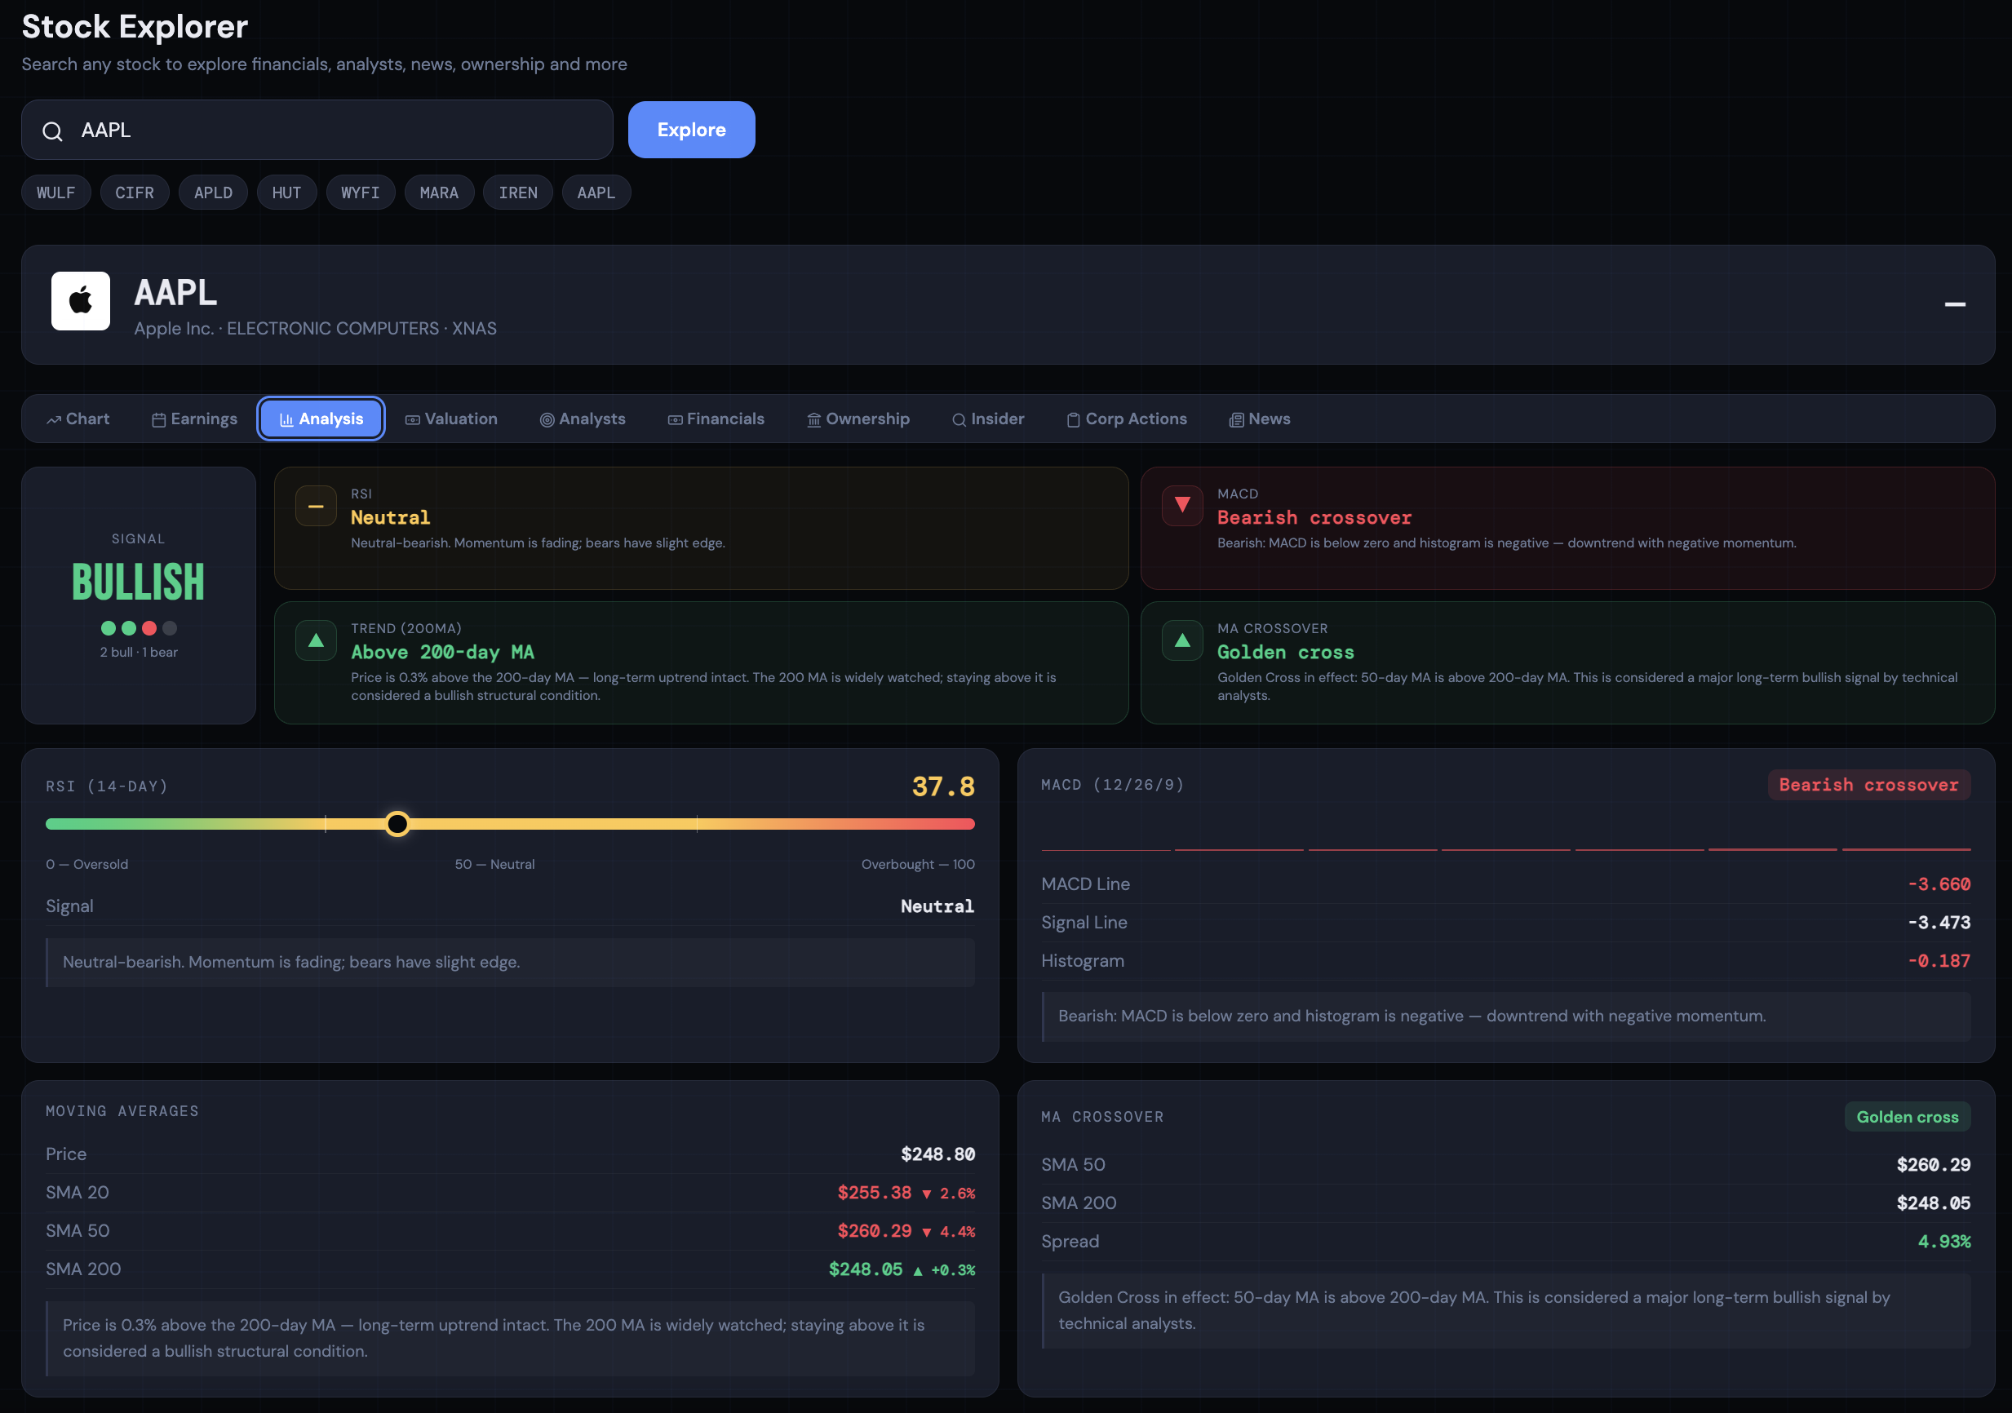Screen dimensions: 2012x1413
Task: Click the search magnifier icon
Action: point(52,131)
